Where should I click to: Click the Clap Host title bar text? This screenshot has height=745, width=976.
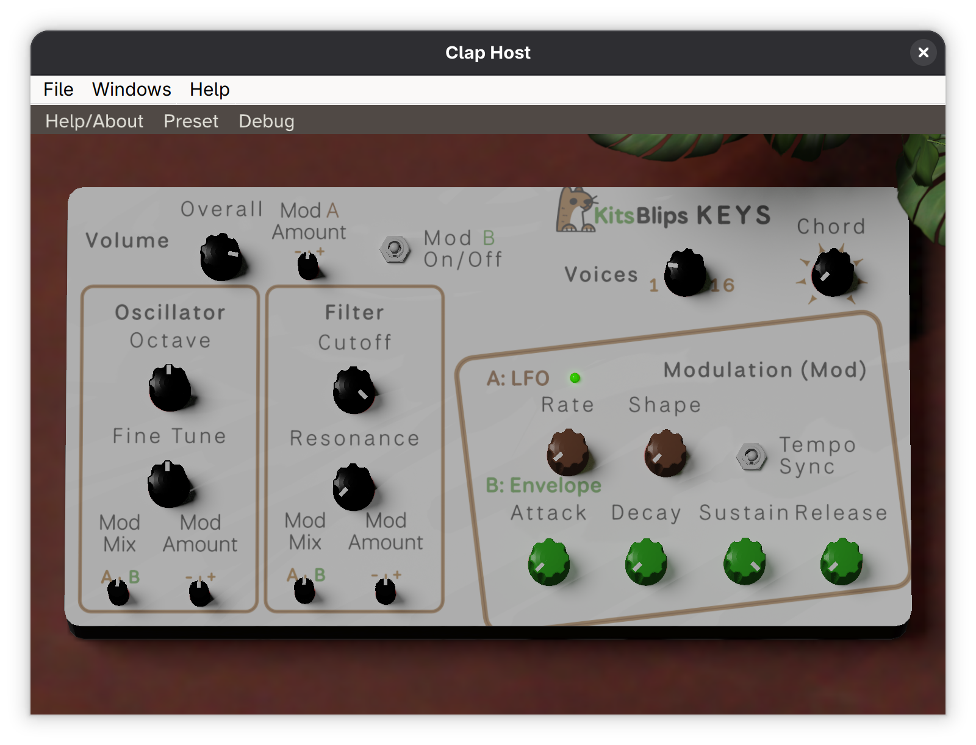click(488, 53)
